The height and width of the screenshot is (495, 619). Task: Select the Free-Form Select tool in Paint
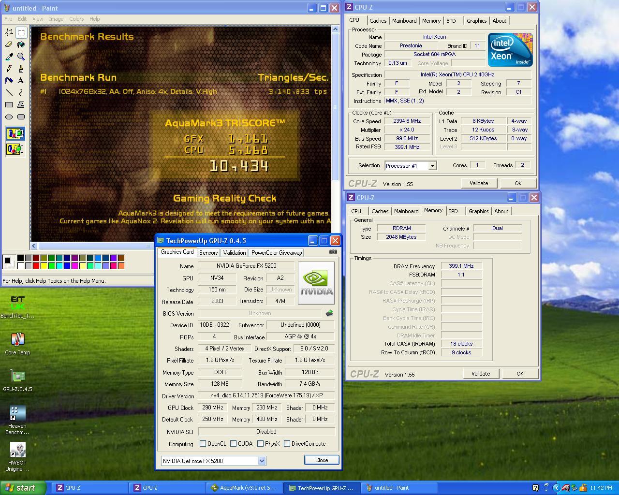click(9, 32)
